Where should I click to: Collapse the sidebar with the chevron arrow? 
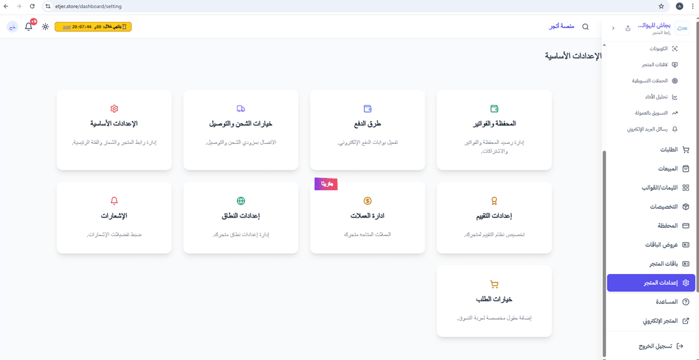click(613, 28)
